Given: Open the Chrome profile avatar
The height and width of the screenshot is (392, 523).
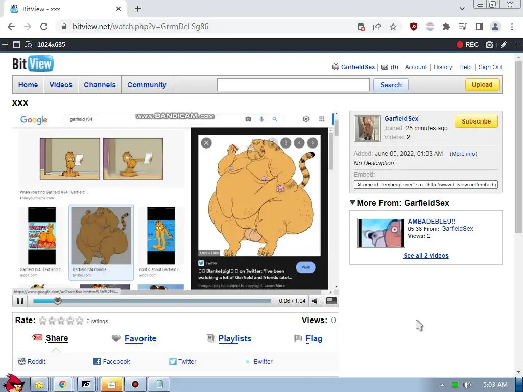Looking at the screenshot, I should (495, 27).
